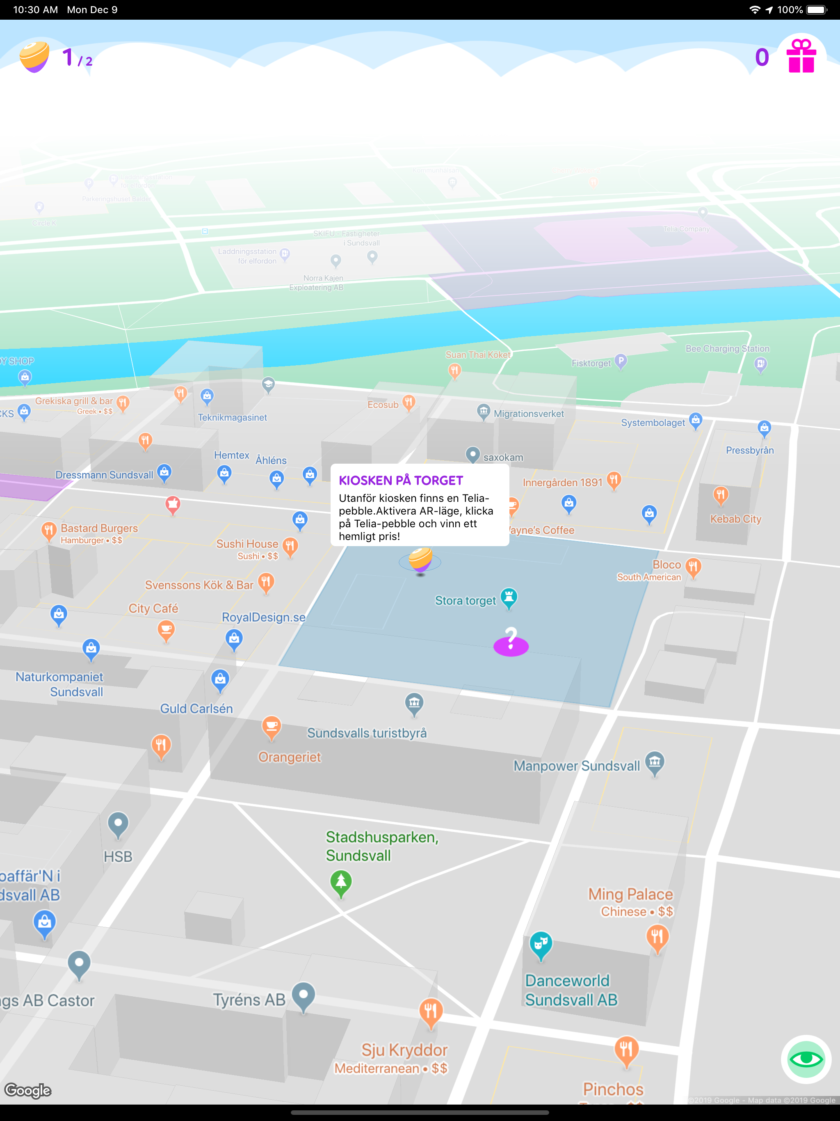Tap the Fisktorget parking pin
The width and height of the screenshot is (840, 1121).
(x=621, y=362)
